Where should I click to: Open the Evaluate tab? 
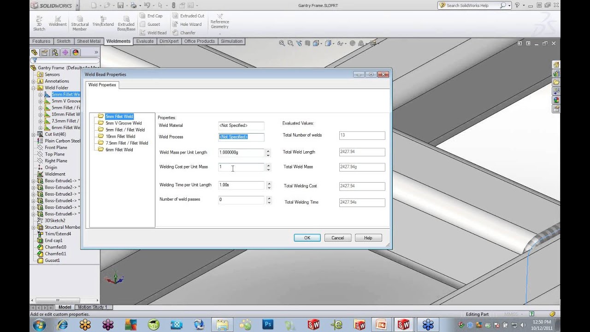point(145,41)
